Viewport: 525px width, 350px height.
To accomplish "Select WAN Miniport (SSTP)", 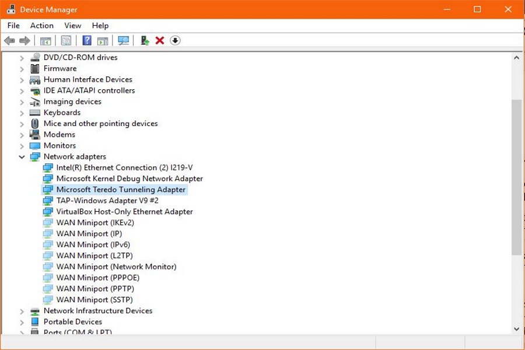I will pos(94,300).
